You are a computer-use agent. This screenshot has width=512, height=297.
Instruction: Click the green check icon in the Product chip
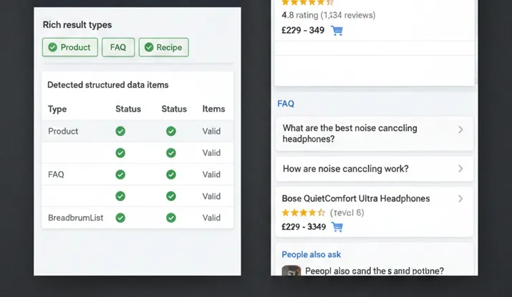point(52,47)
